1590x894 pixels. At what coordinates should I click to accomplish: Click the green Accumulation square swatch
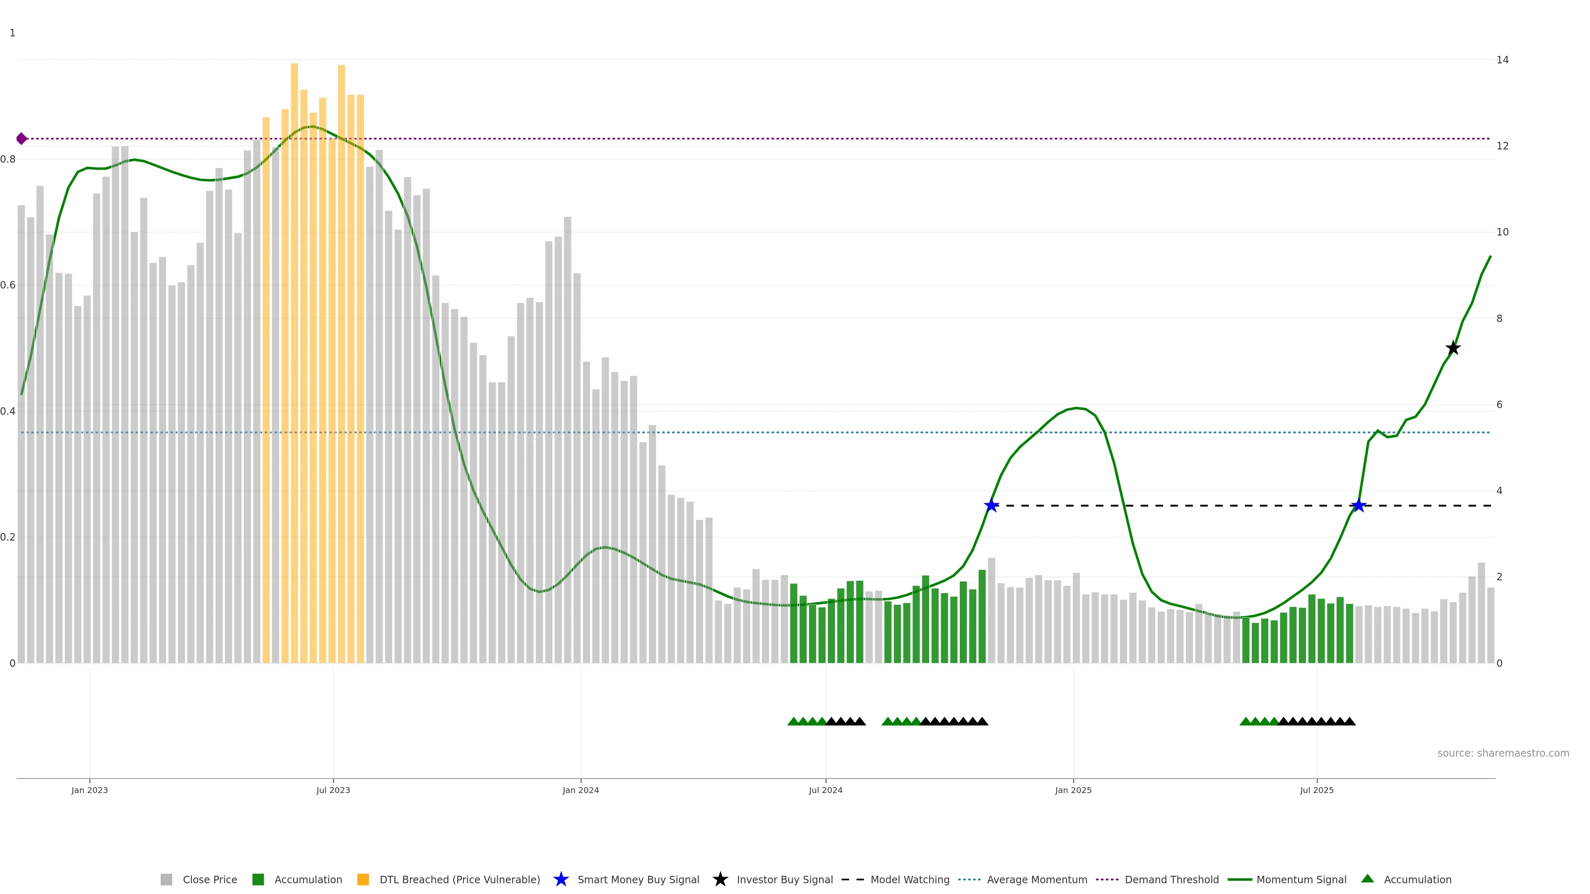click(258, 879)
